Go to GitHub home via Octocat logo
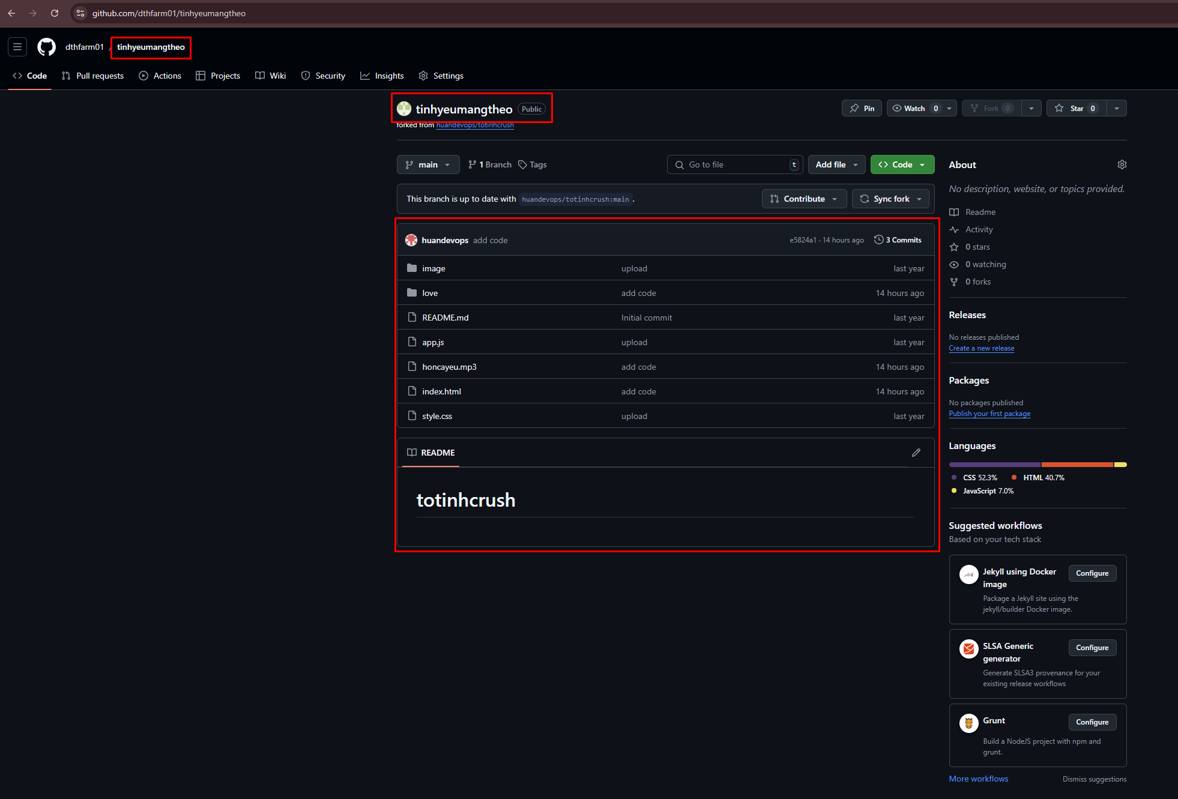Screen dimensions: 1178x799 (x=46, y=47)
